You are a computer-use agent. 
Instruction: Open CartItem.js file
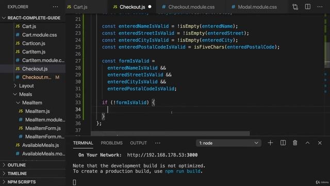[x=34, y=52]
